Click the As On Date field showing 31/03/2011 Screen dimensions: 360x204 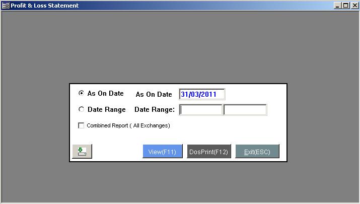pyautogui.click(x=202, y=94)
